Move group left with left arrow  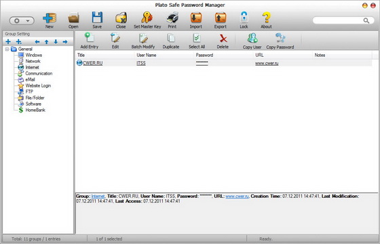click(37, 42)
